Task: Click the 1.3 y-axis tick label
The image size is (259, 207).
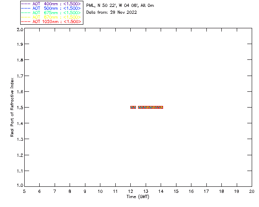Action: [x=20, y=139]
